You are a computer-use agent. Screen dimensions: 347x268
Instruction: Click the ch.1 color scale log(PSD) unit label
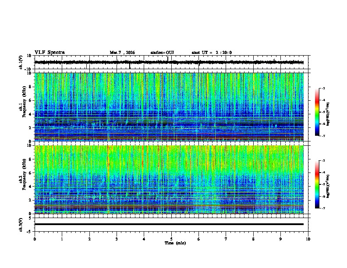(328, 114)
